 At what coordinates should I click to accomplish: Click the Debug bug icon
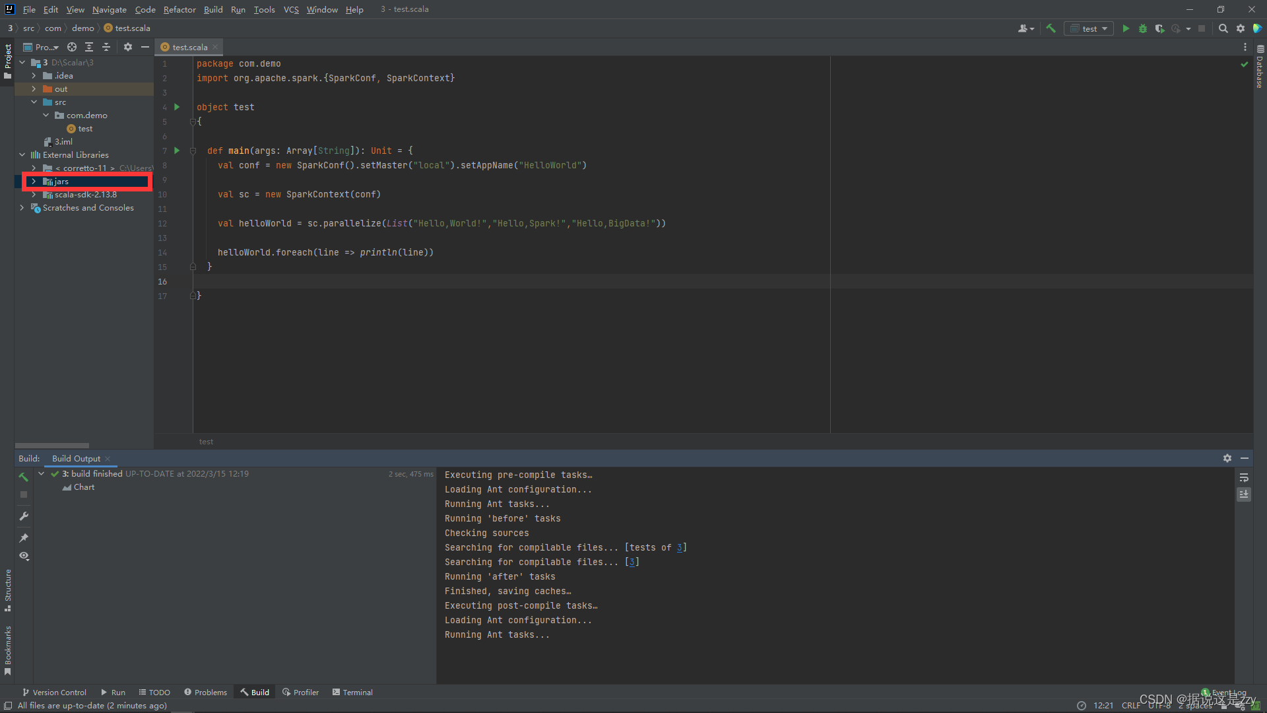[x=1143, y=28]
